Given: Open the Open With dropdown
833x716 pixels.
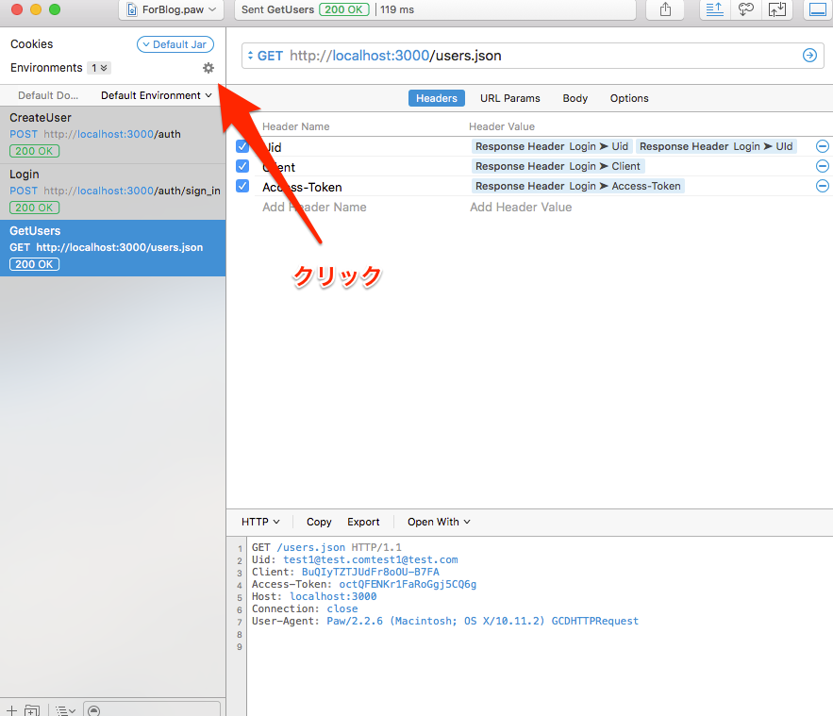Looking at the screenshot, I should 439,522.
